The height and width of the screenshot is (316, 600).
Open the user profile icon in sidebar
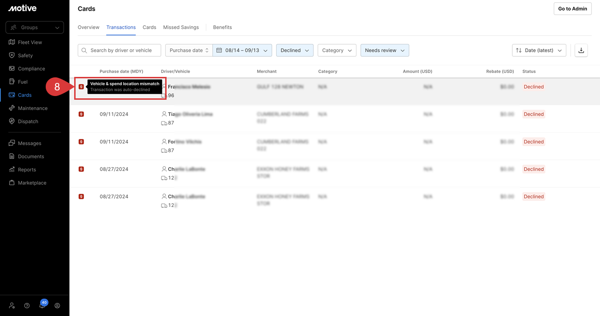(x=57, y=306)
